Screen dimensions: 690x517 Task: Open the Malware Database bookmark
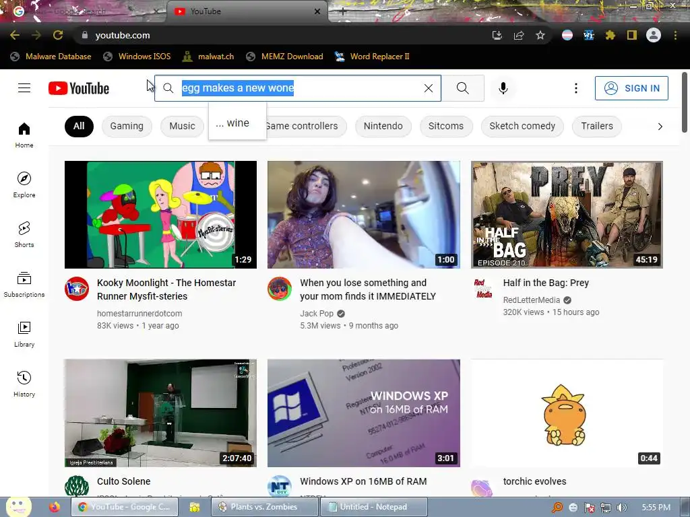51,57
